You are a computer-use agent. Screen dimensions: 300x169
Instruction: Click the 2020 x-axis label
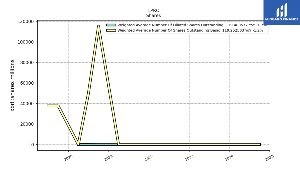pos(68,158)
